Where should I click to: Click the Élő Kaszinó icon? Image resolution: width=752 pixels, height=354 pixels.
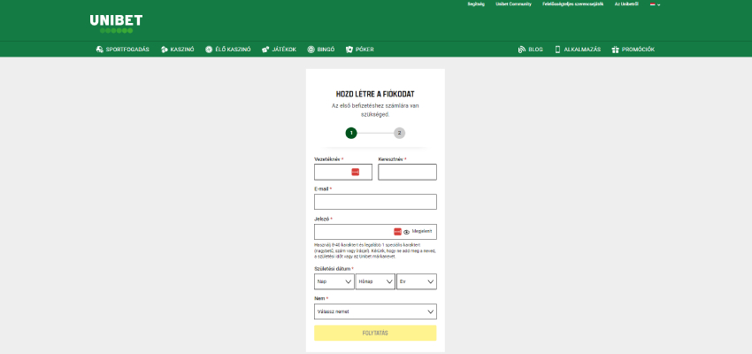tap(209, 50)
